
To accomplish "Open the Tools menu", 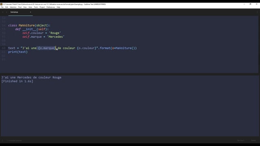I will pos(36,7).
